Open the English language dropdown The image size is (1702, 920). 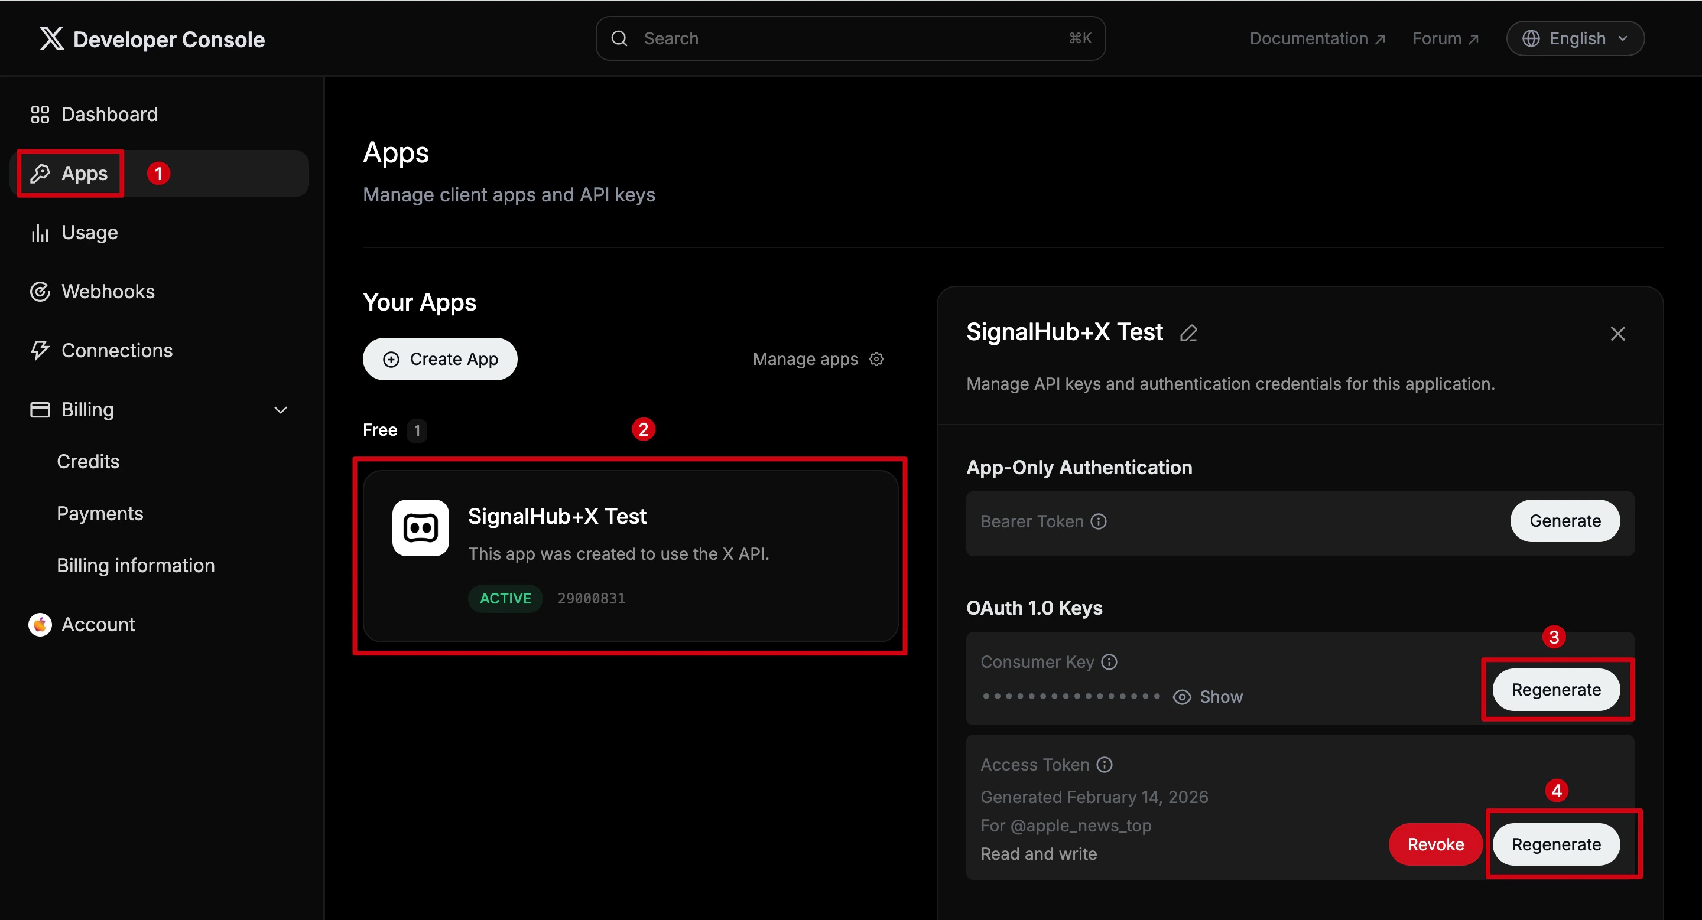coord(1575,38)
